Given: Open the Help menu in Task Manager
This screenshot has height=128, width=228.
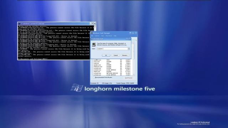Looking at the screenshot, I should [115, 36].
